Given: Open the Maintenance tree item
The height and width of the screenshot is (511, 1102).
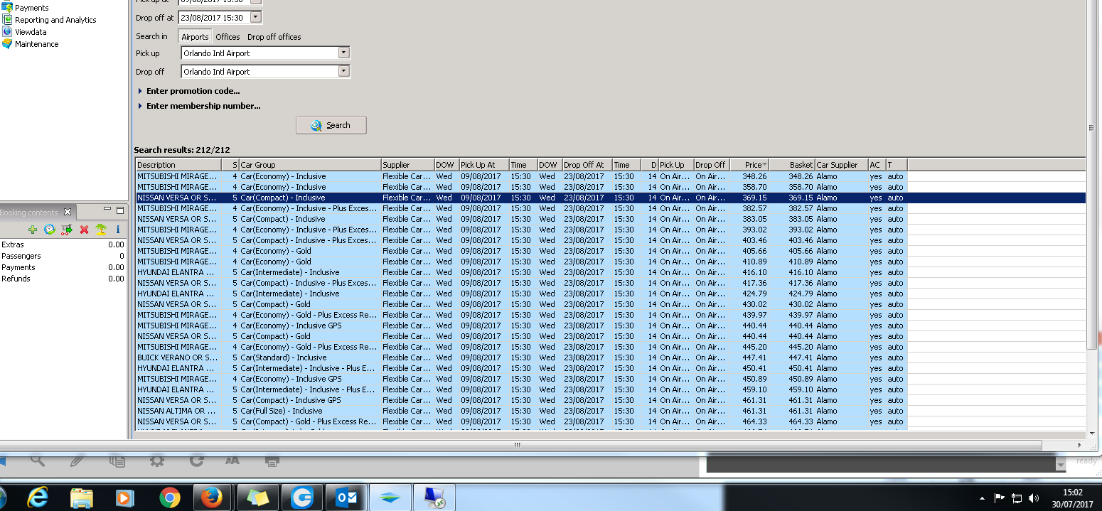Looking at the screenshot, I should (x=37, y=44).
